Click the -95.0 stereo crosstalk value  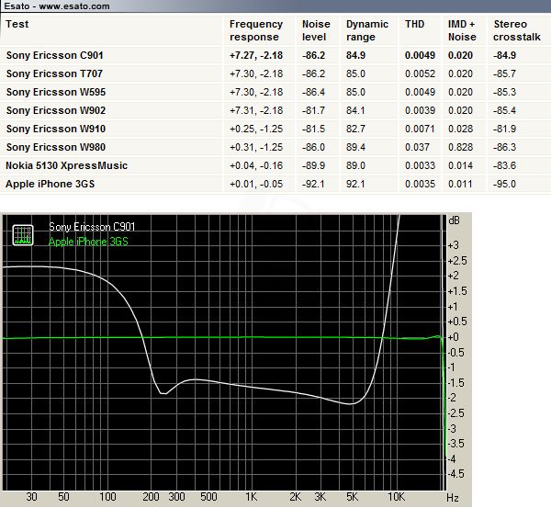504,184
